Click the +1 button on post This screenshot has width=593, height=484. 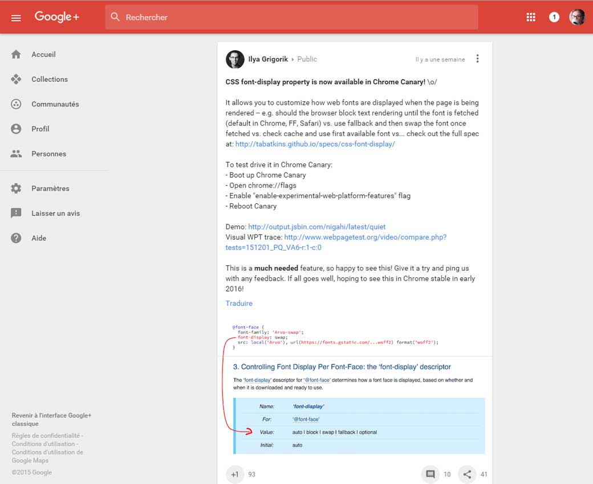[235, 474]
